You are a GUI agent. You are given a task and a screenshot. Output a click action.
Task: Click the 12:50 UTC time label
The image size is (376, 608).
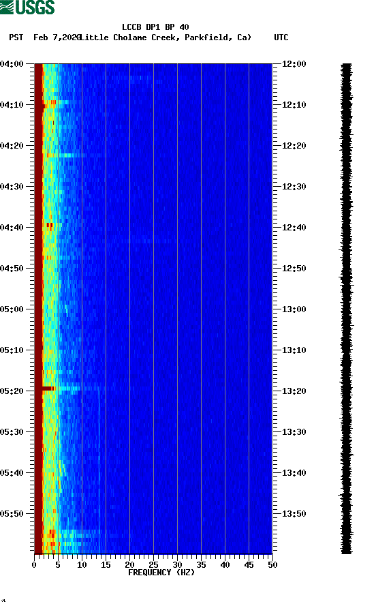294,269
